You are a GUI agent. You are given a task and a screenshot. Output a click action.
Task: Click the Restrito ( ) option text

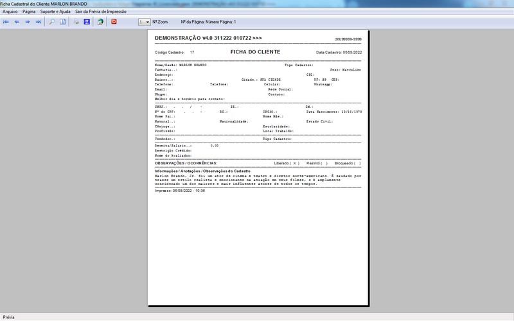click(x=317, y=163)
